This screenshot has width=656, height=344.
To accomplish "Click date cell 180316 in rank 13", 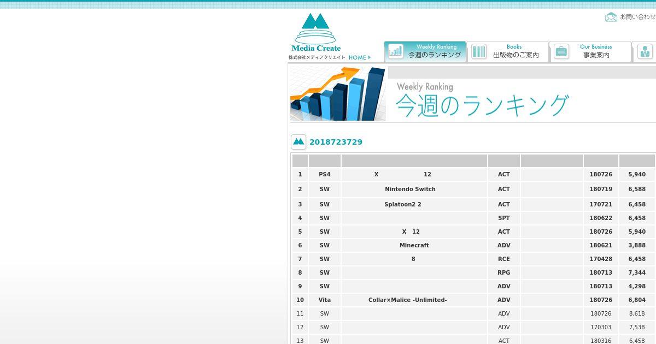I will pyautogui.click(x=601, y=341).
